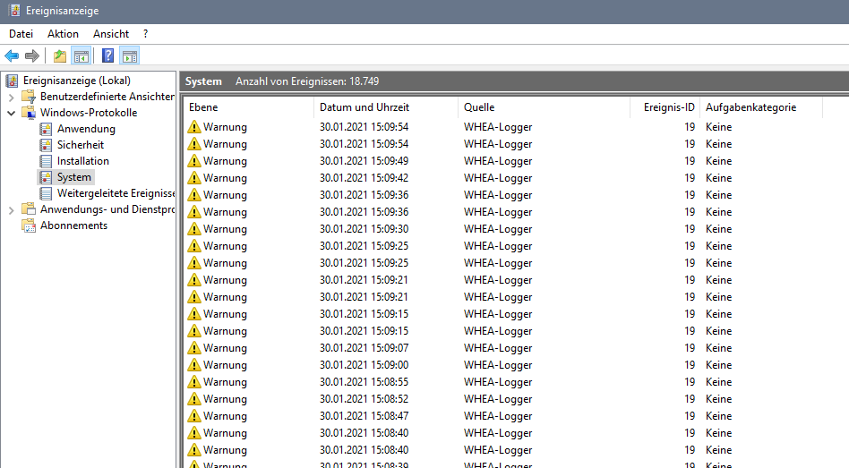Sort by the Quelle column header

pos(544,107)
